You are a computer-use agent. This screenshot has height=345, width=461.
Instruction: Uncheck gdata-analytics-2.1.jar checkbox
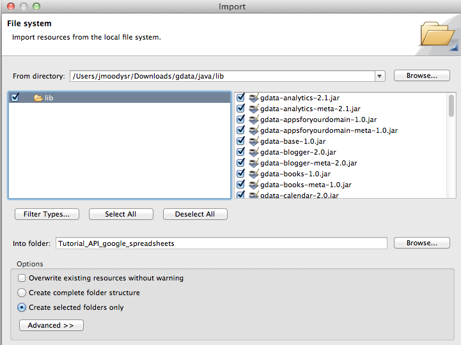[241, 97]
